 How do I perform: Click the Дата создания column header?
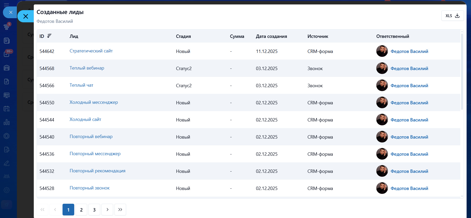[x=271, y=36]
